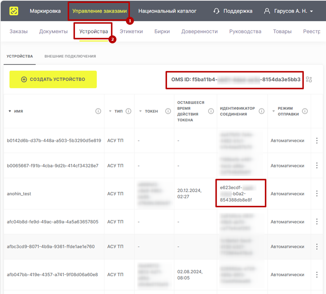Open actions menu for b0142d6b device row
This screenshot has height=294, width=326.
pyautogui.click(x=317, y=141)
